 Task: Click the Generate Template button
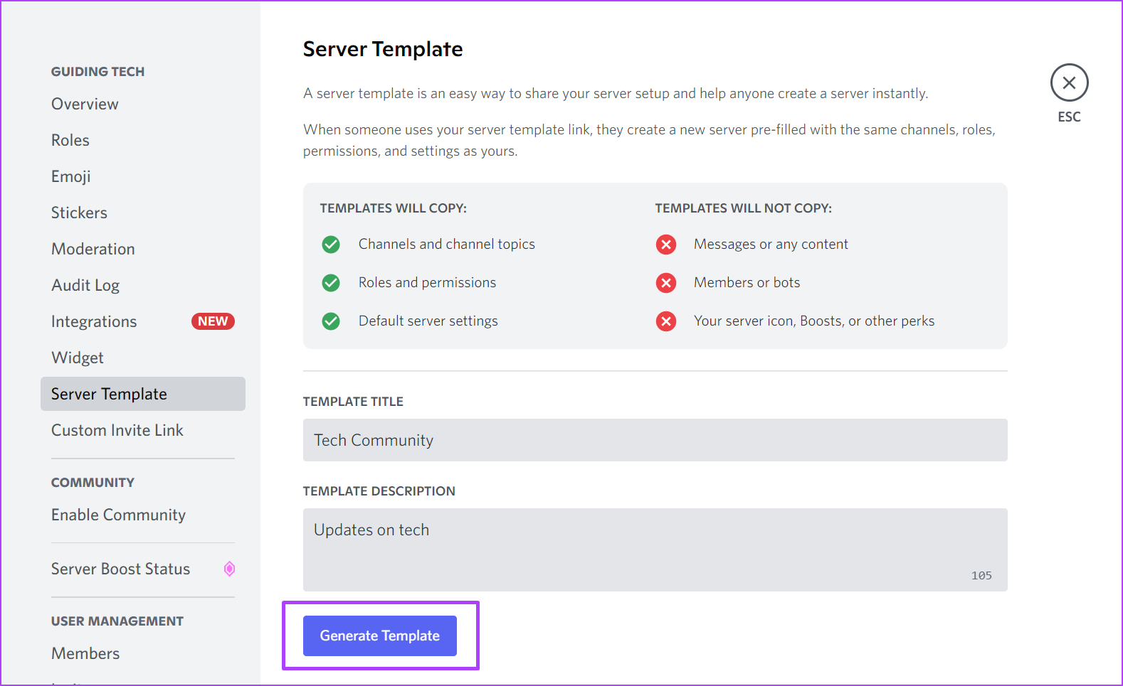(380, 636)
